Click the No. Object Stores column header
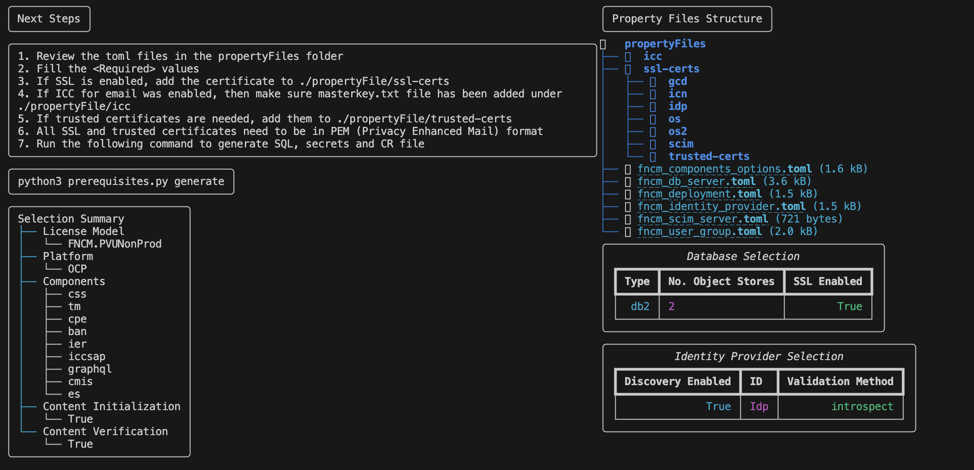Screen dimensions: 974x470 click(x=721, y=281)
